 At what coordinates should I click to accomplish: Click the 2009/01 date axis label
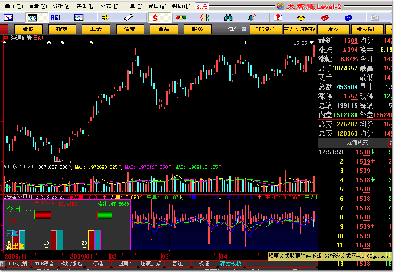pos(81,257)
